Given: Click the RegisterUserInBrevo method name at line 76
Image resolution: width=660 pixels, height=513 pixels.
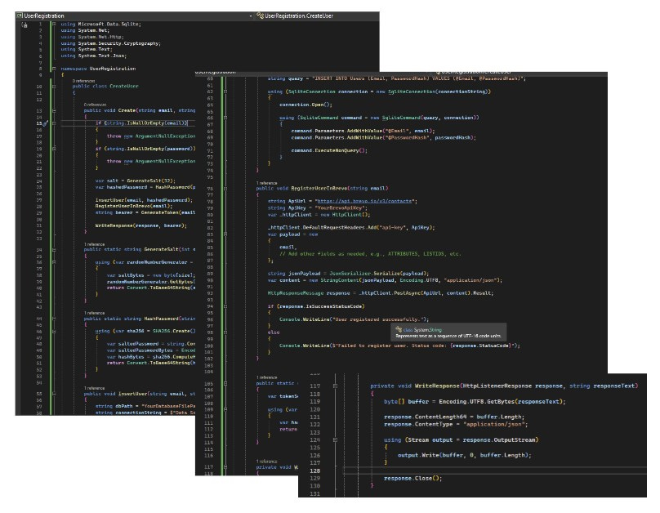Looking at the screenshot, I should [x=318, y=189].
